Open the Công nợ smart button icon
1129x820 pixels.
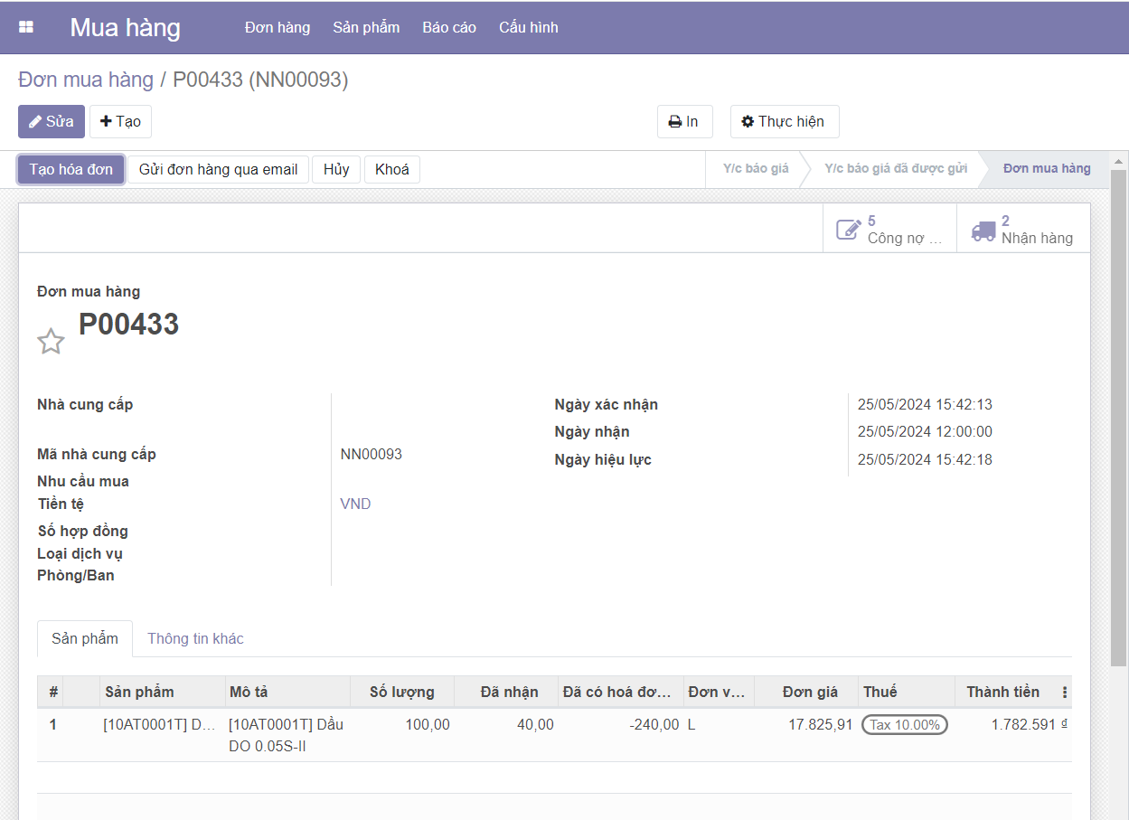848,230
